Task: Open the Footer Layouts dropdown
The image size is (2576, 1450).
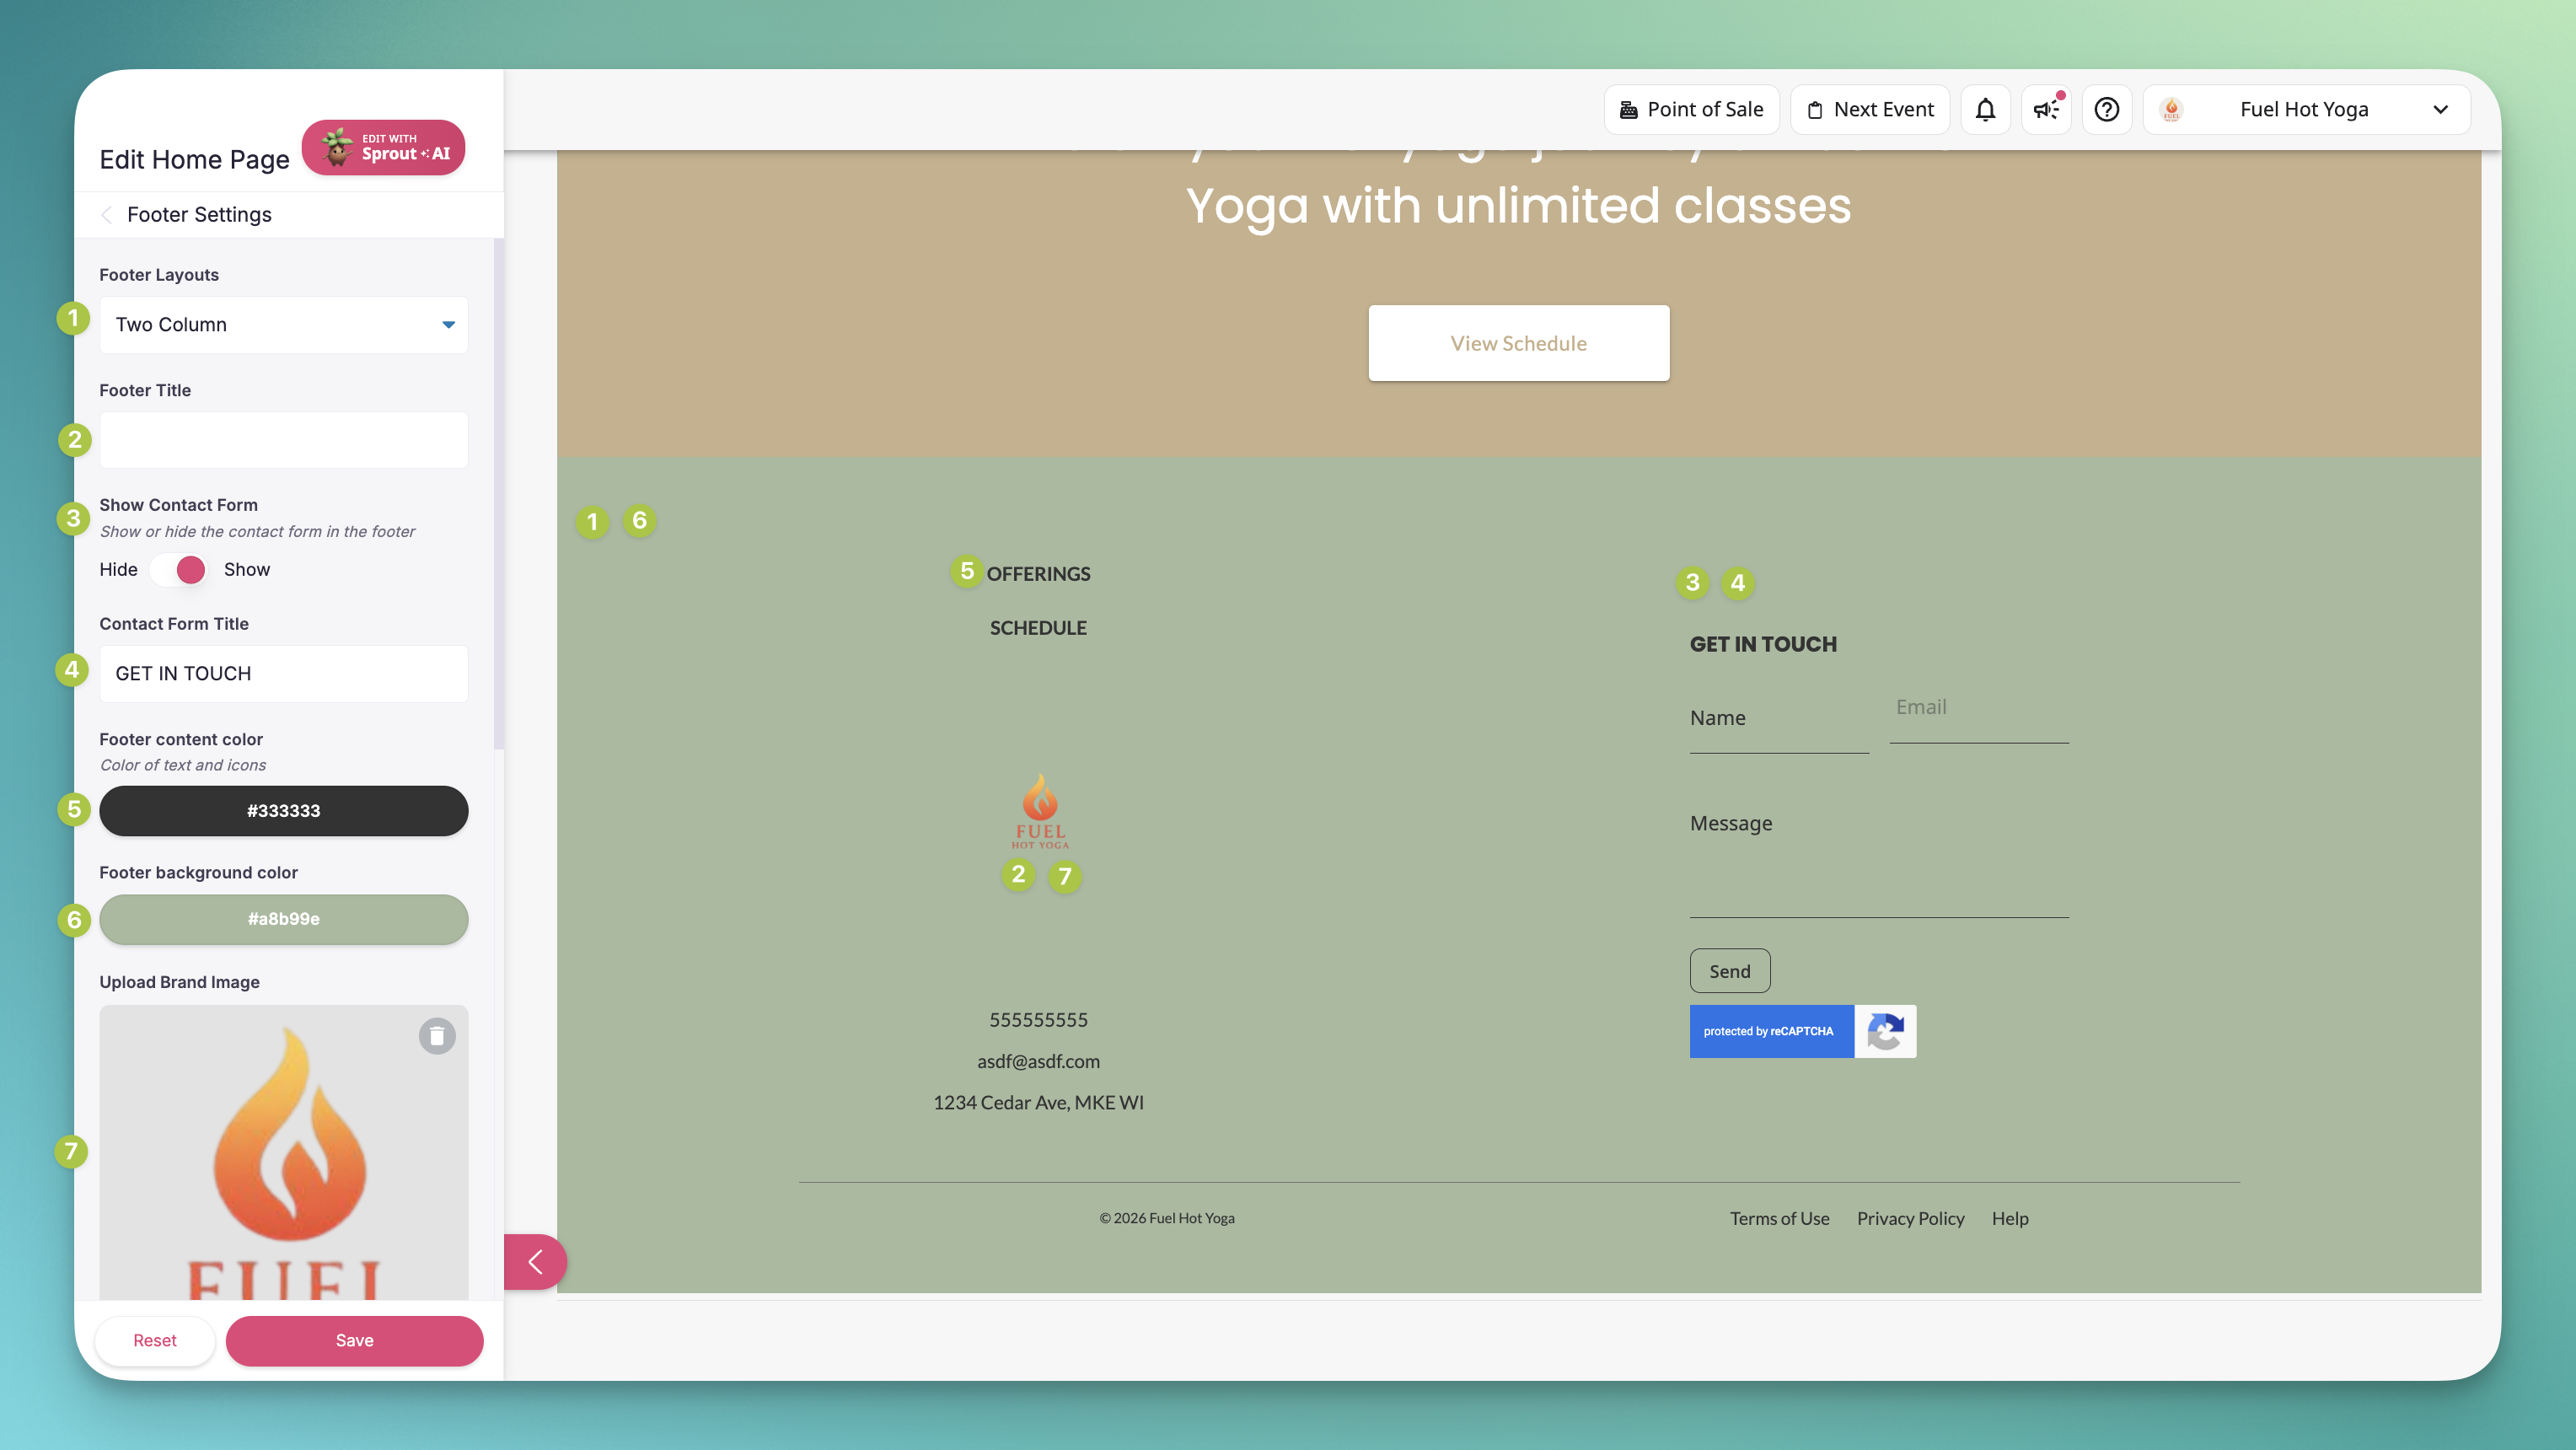Action: (x=284, y=325)
